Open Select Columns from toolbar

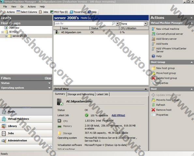pyautogui.click(x=27, y=12)
